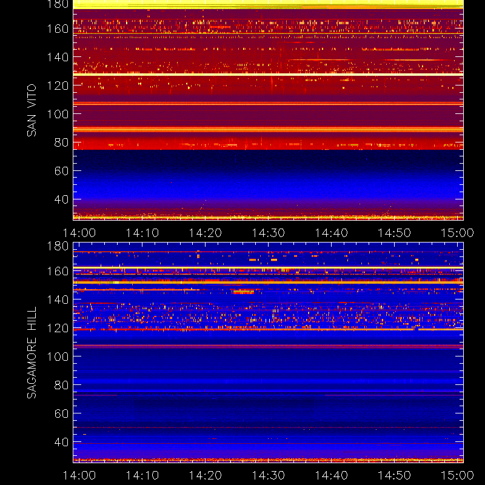Click 14:20 time label under San Vito plot
This screenshot has height=485, width=485.
click(x=206, y=233)
